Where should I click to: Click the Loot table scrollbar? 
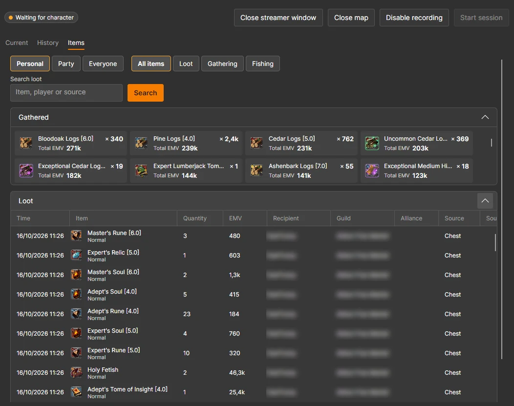tap(495, 242)
